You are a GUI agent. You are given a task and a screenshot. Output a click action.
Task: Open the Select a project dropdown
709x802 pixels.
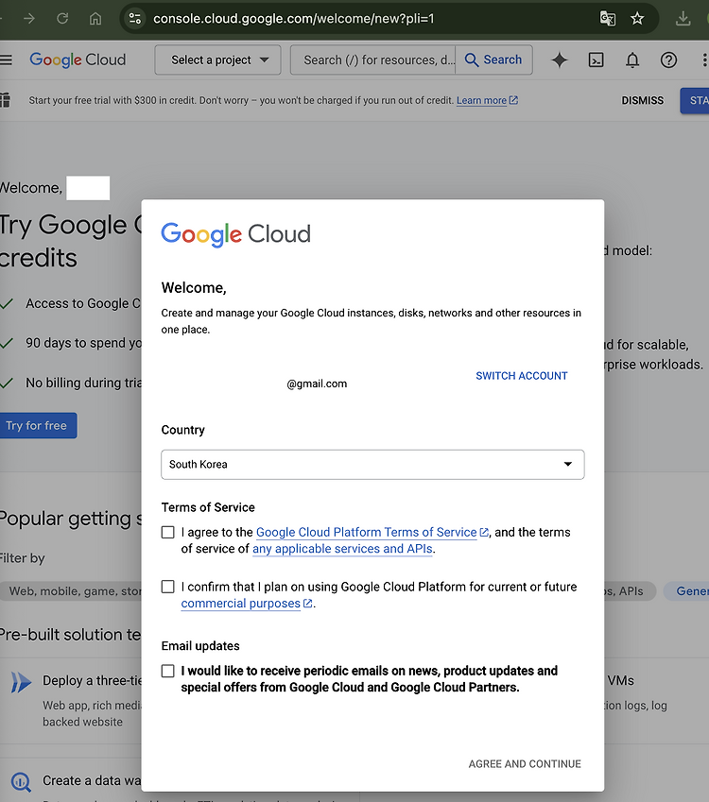[x=218, y=60]
